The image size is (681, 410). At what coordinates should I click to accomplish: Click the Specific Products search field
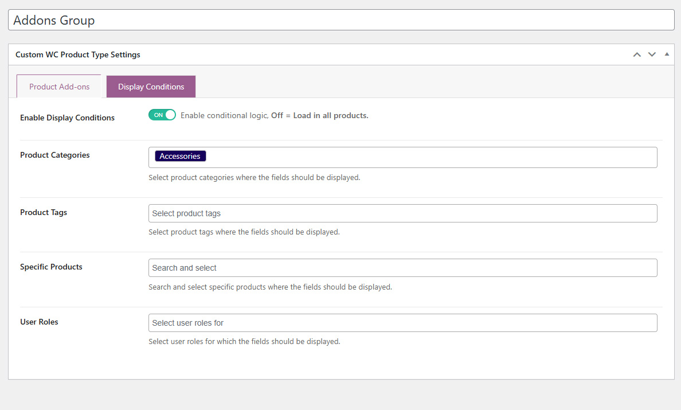coord(402,268)
